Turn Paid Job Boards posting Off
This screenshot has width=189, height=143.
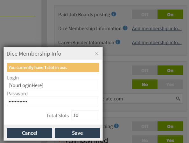[x=145, y=14]
